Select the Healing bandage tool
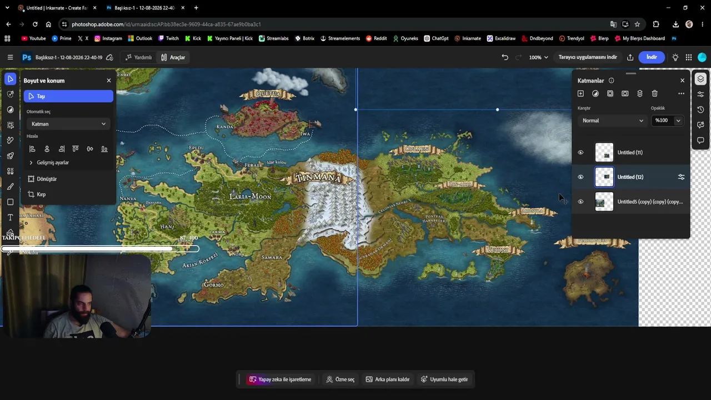The image size is (711, 400). [x=10, y=141]
